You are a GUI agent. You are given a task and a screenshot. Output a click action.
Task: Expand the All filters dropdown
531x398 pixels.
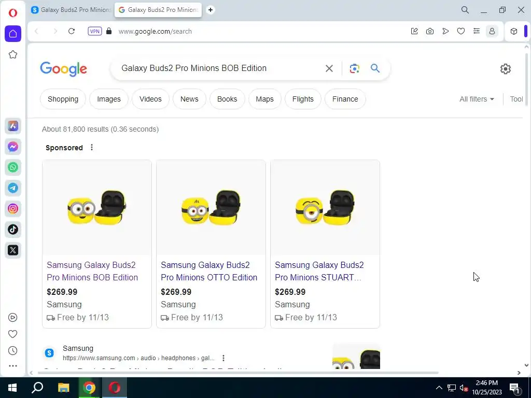477,99
